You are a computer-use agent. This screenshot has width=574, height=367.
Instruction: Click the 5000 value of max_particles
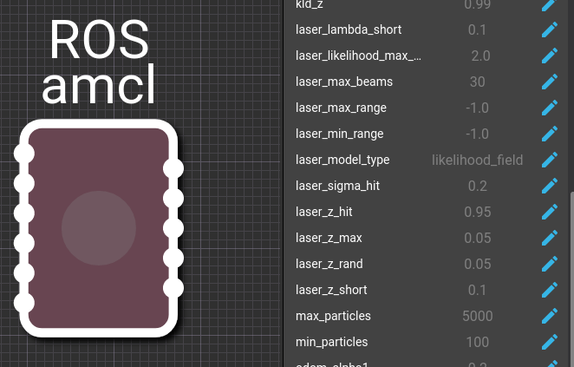point(478,316)
